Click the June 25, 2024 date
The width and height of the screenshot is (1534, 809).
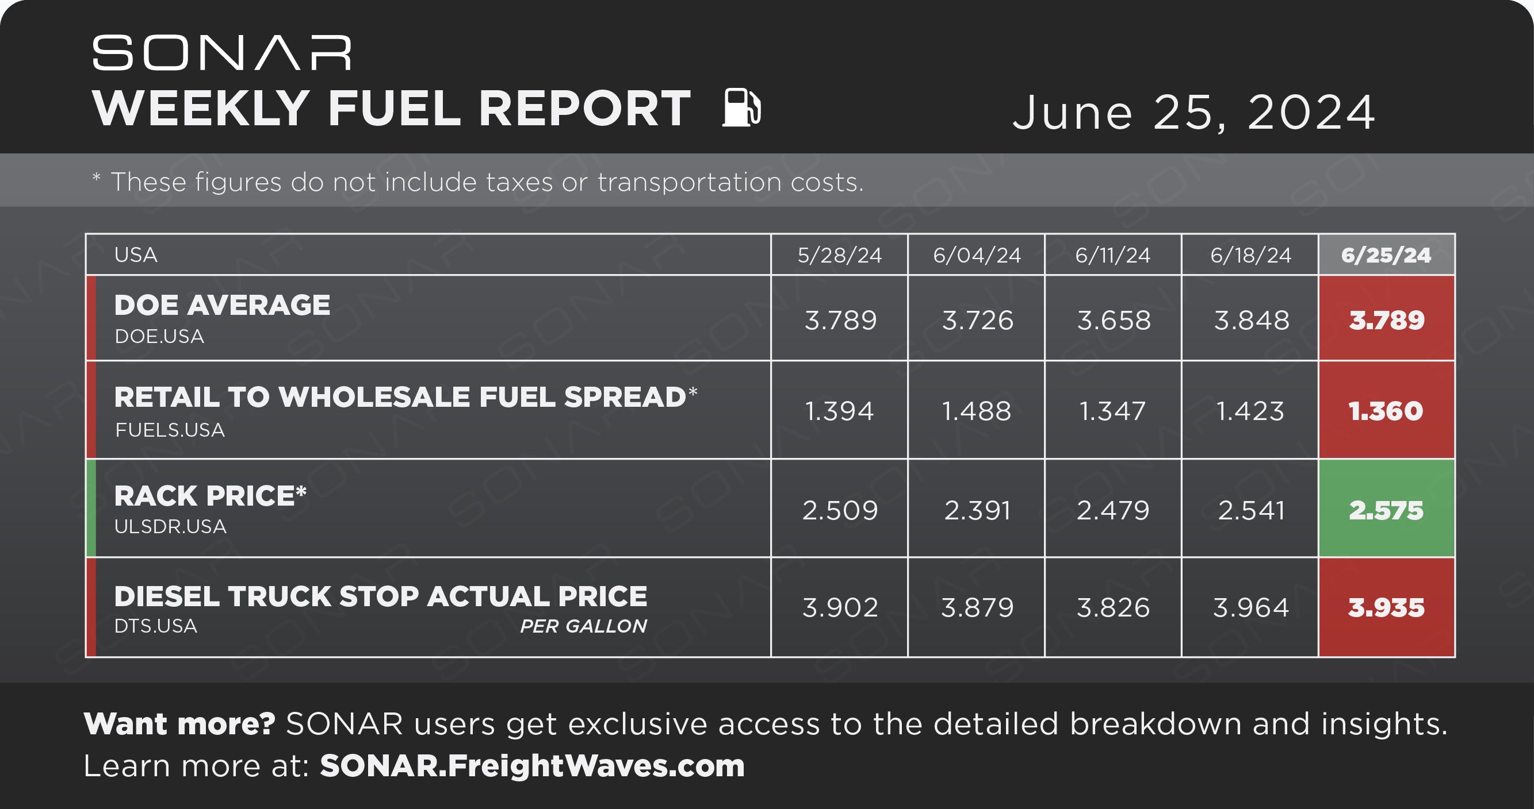point(1194,112)
